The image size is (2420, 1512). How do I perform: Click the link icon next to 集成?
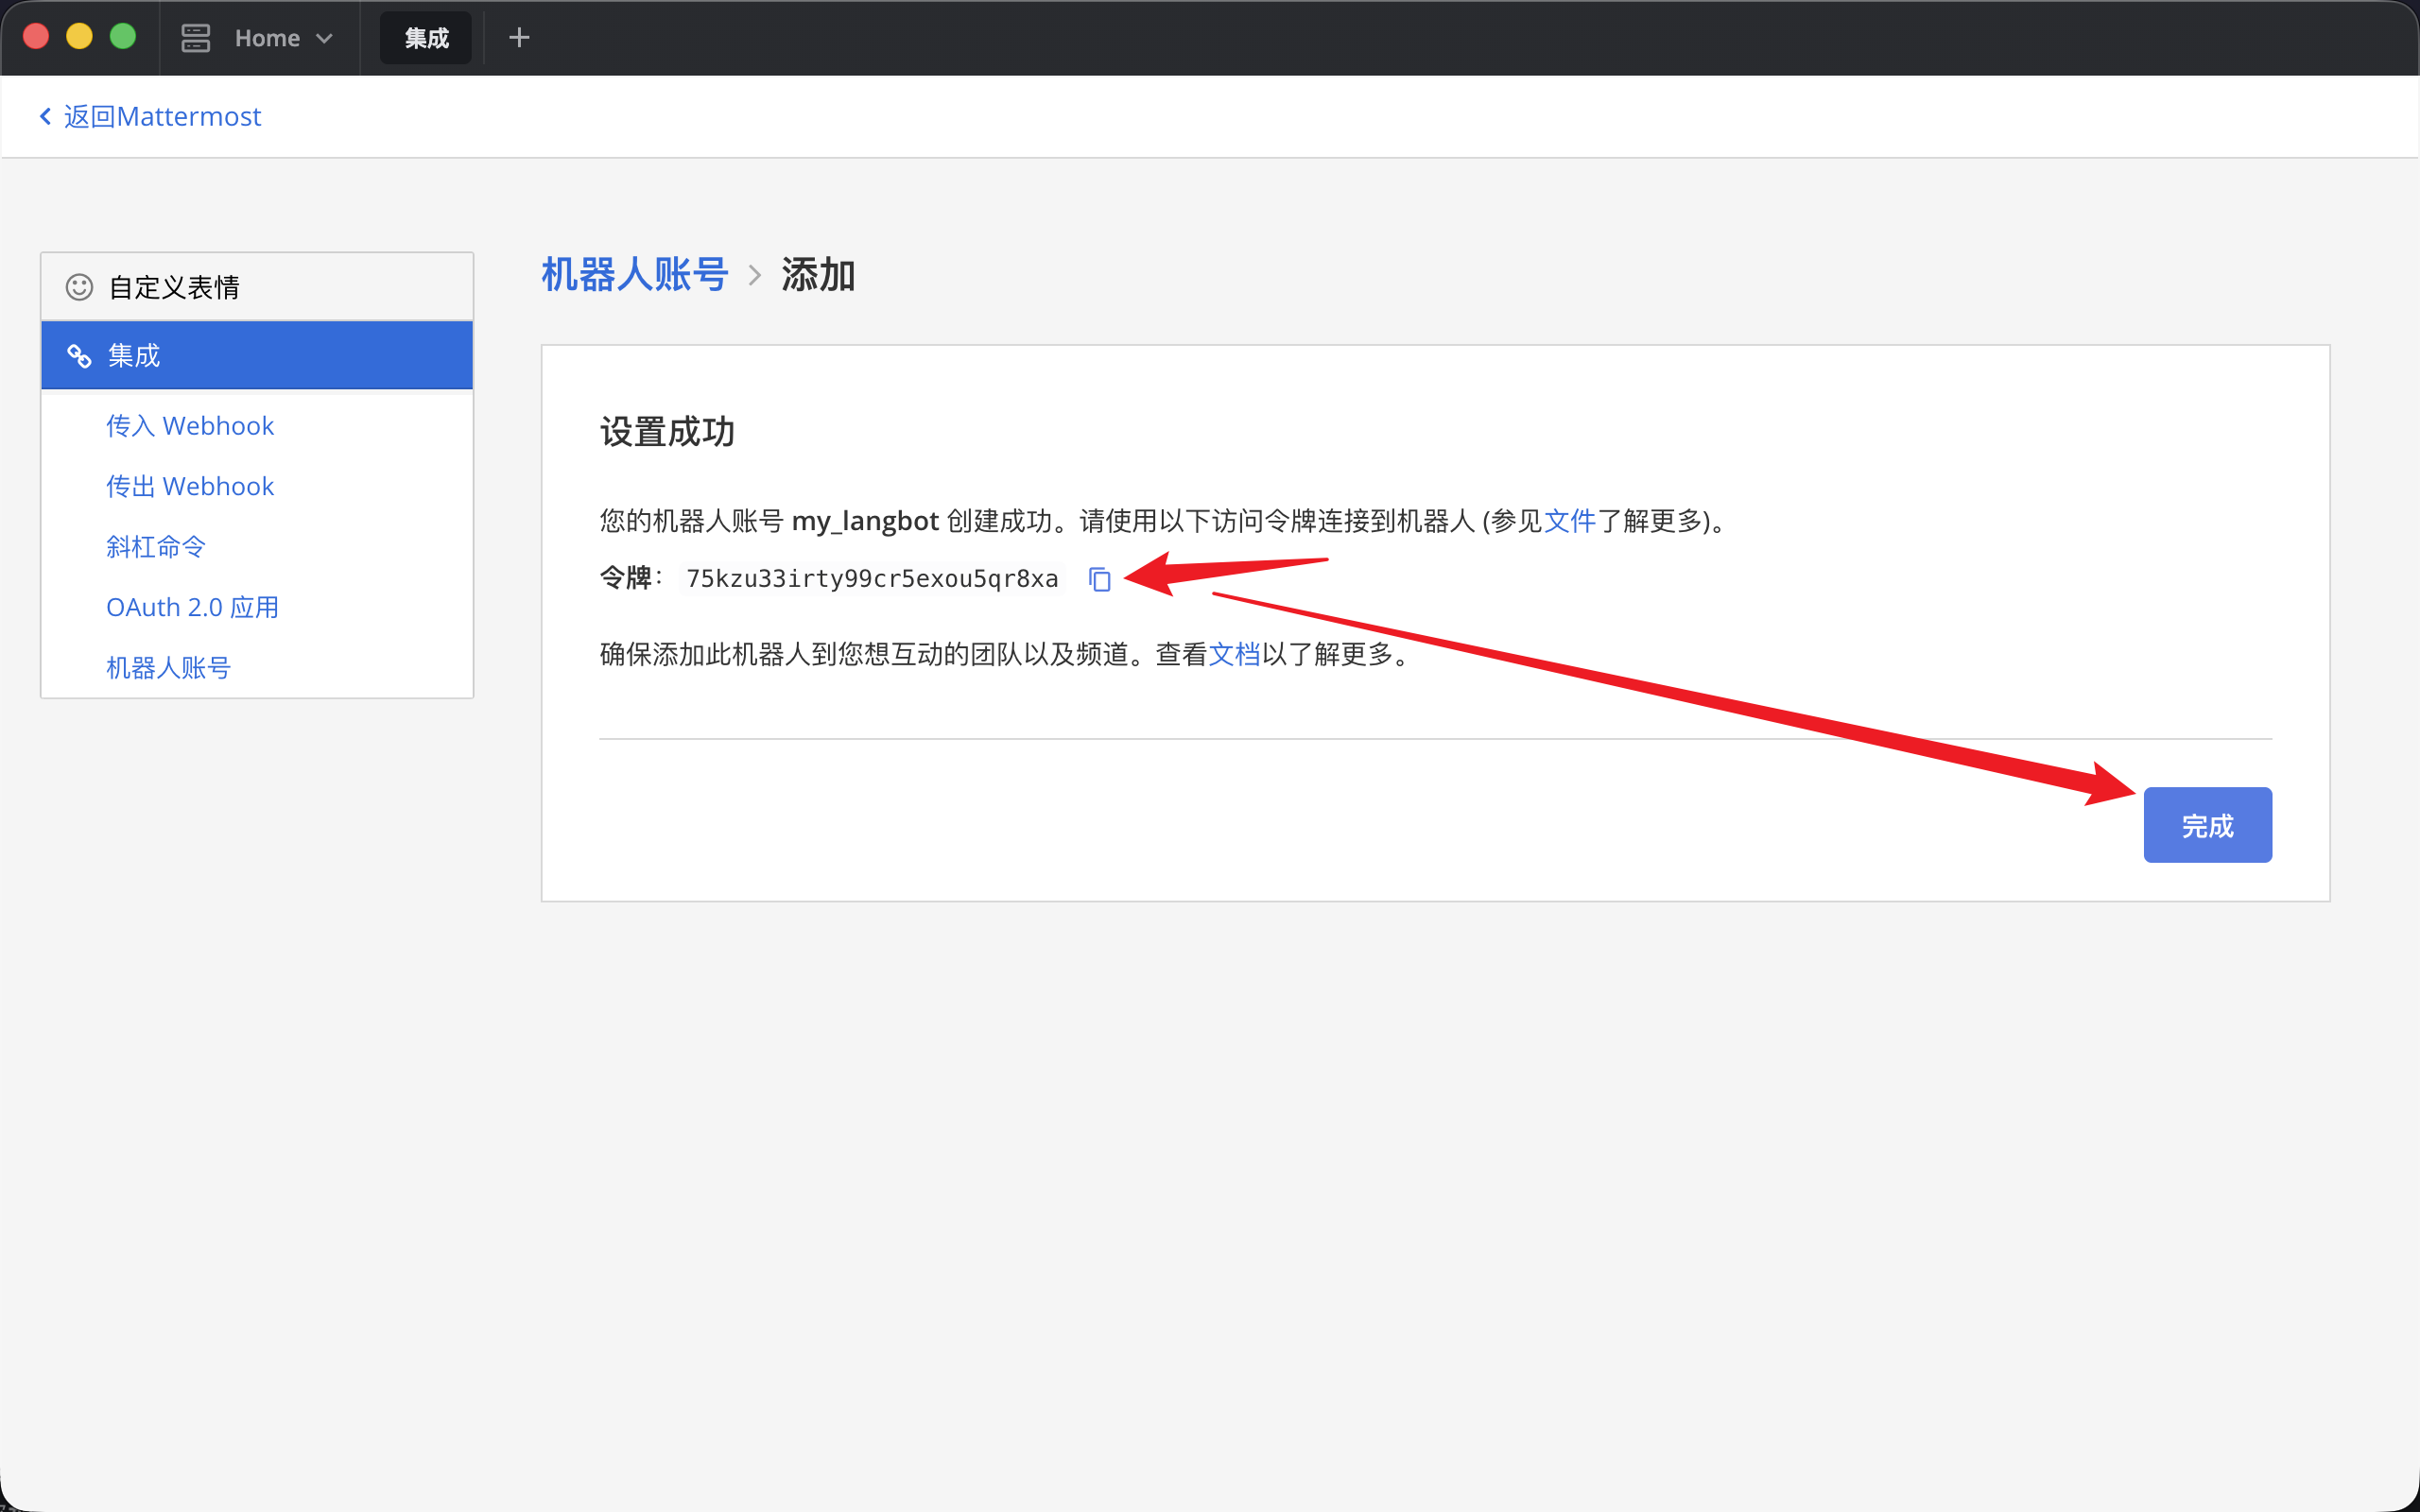point(79,355)
